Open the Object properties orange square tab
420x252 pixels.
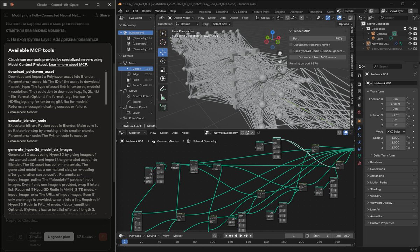(359, 121)
